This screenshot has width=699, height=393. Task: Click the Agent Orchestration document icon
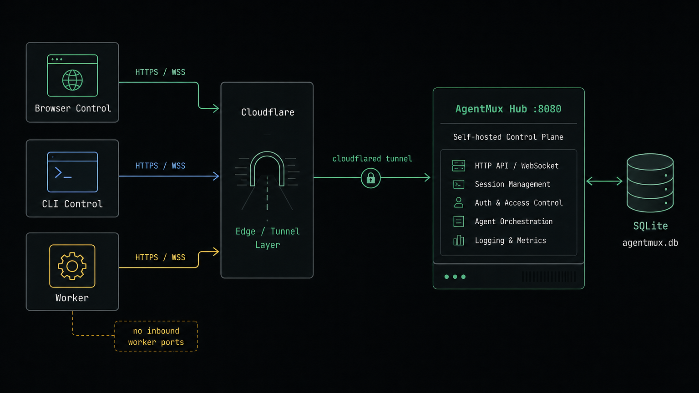tap(459, 222)
